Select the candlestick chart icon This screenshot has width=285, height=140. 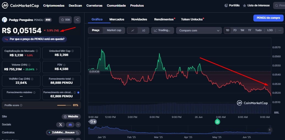(144, 30)
